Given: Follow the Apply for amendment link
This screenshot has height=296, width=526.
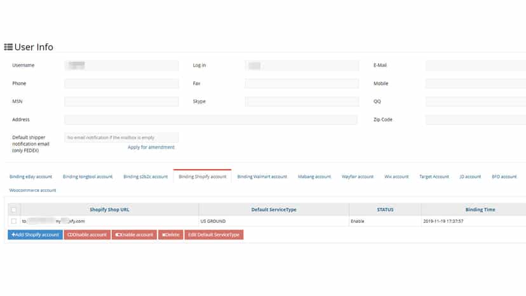Looking at the screenshot, I should click(151, 147).
